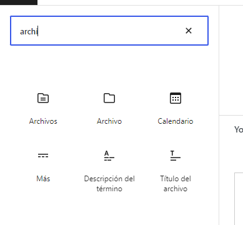The width and height of the screenshot is (243, 225).
Task: Click the Descripción del término block icon
Action: coord(109,156)
